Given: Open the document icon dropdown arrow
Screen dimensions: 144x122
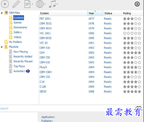Looking at the screenshot, I should pyautogui.click(x=32, y=4).
